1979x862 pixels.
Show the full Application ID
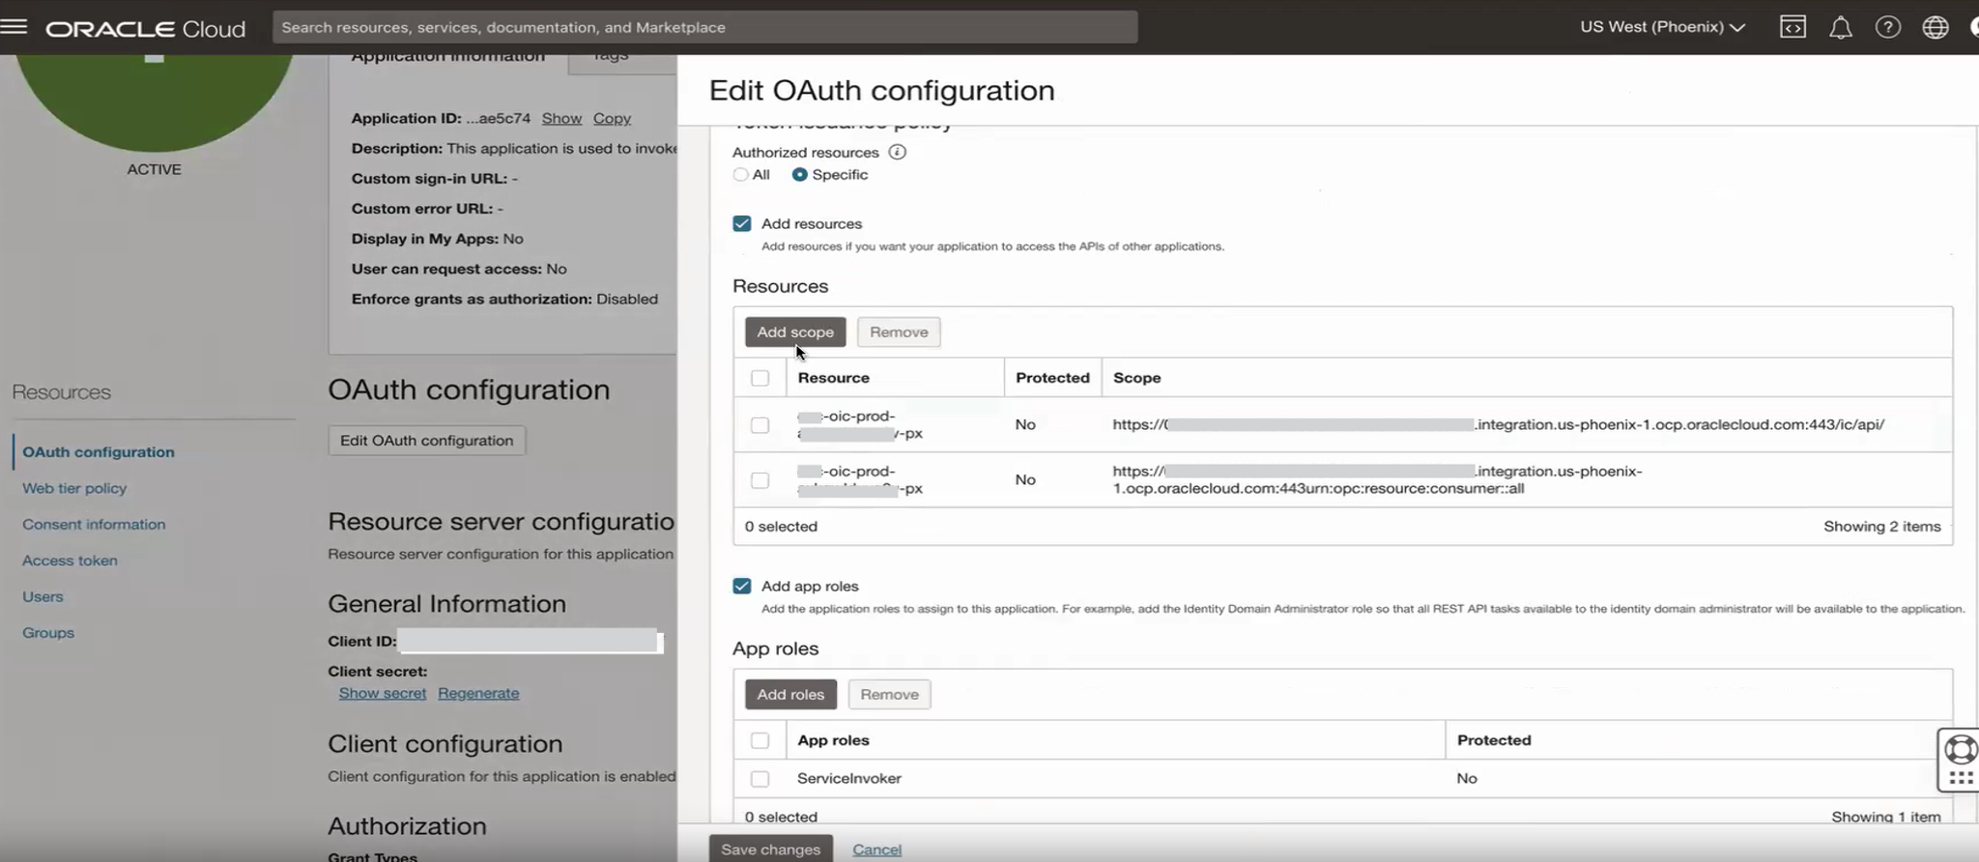pyautogui.click(x=561, y=118)
